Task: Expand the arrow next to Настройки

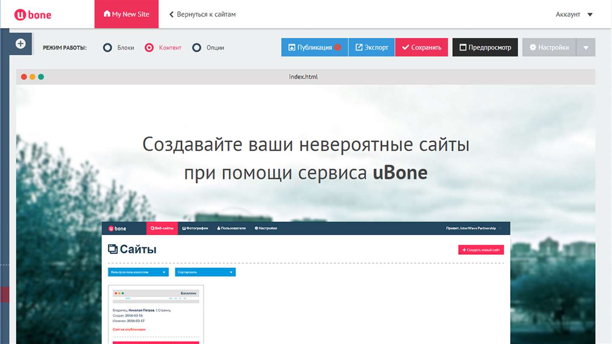Action: [586, 47]
